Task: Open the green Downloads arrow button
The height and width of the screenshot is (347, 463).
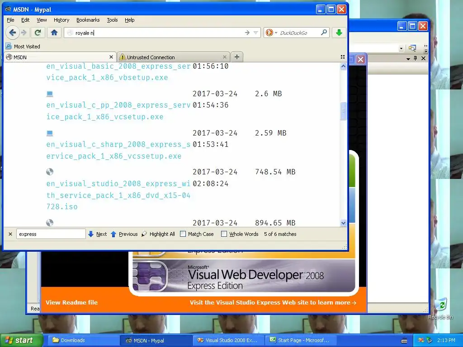Action: (x=339, y=33)
